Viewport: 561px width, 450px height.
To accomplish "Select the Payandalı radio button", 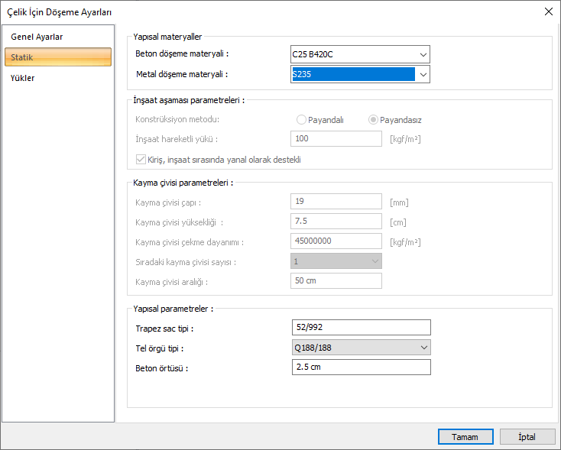I will 302,120.
